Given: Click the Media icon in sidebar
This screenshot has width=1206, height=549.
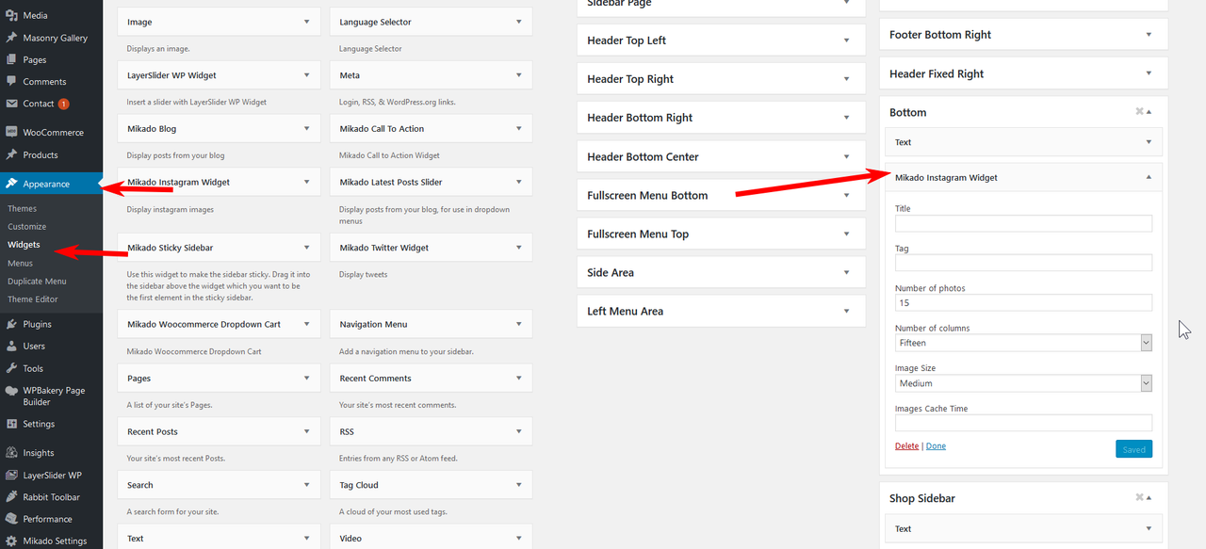Looking at the screenshot, I should coord(11,16).
